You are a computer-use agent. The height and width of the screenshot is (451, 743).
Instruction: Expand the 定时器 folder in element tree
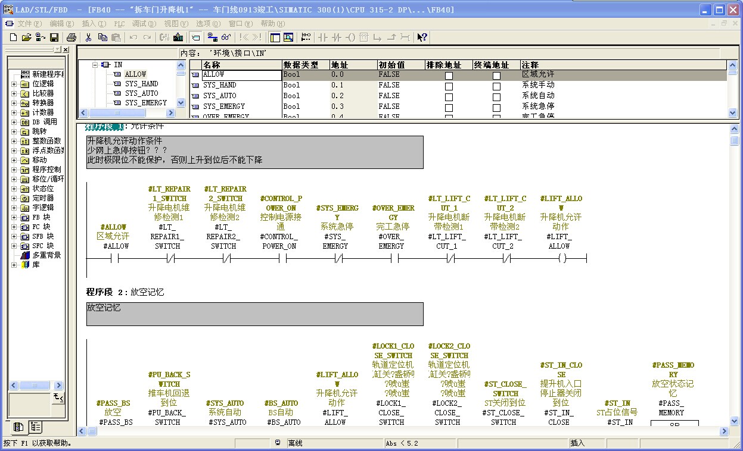14,198
